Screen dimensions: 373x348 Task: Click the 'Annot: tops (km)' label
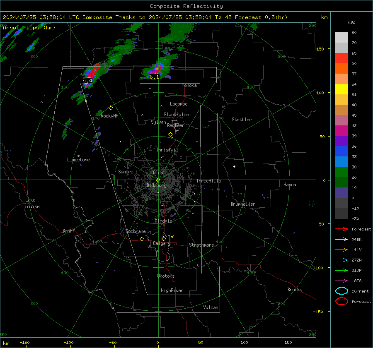29,28
